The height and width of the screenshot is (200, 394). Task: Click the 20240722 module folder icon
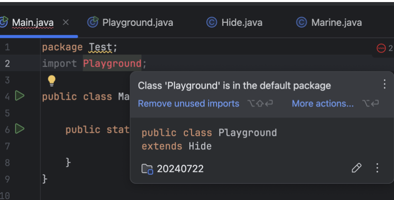coord(147,169)
